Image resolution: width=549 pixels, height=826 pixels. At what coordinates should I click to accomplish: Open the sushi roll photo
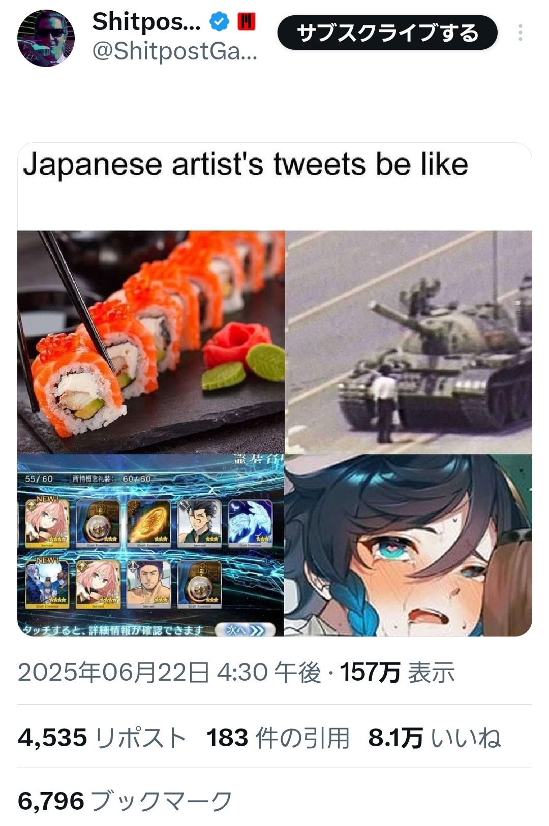tap(151, 342)
